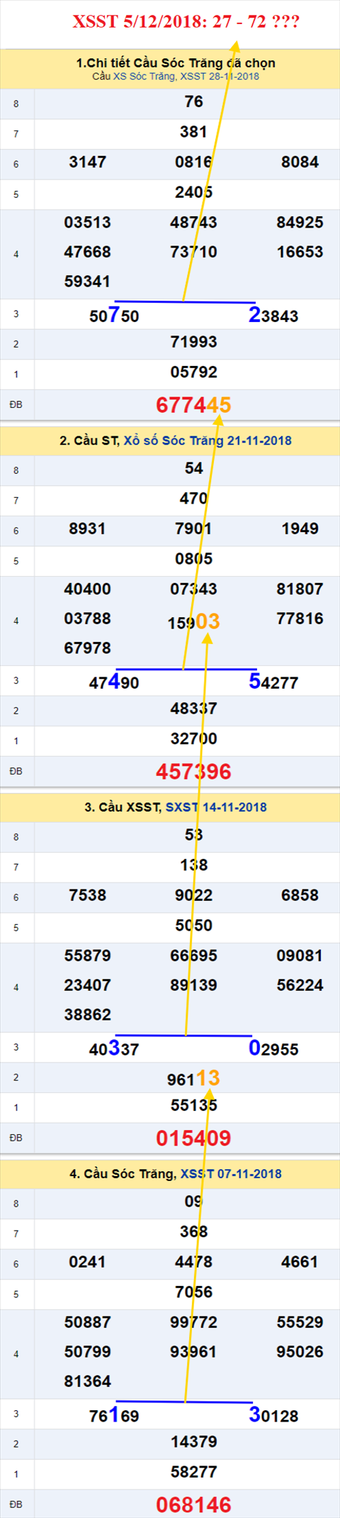
Task: Select prize number 48337
Action: coord(194,709)
